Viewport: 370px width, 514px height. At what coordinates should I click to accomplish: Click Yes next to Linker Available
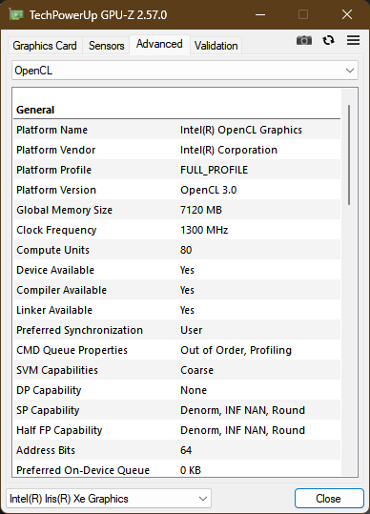tap(187, 310)
